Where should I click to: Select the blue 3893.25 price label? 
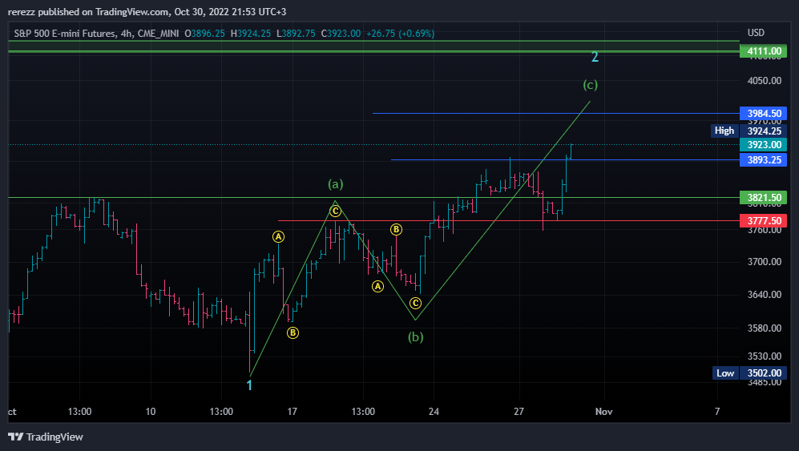[763, 160]
